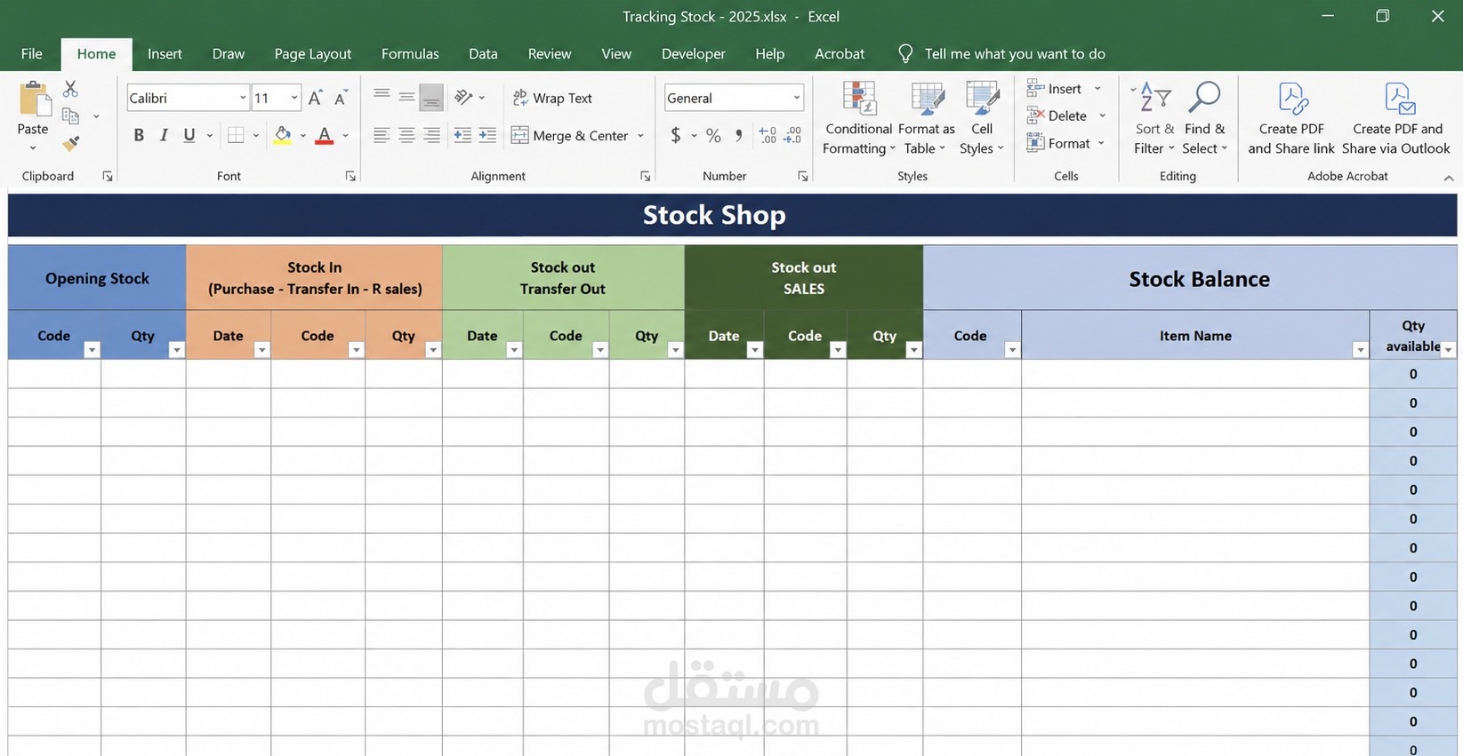Toggle Bold formatting
The height and width of the screenshot is (756, 1463).
(139, 135)
